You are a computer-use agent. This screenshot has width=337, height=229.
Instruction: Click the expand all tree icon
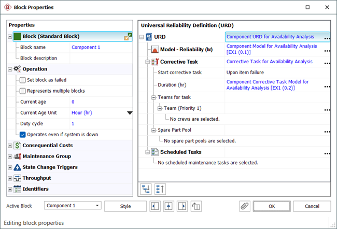146,189
